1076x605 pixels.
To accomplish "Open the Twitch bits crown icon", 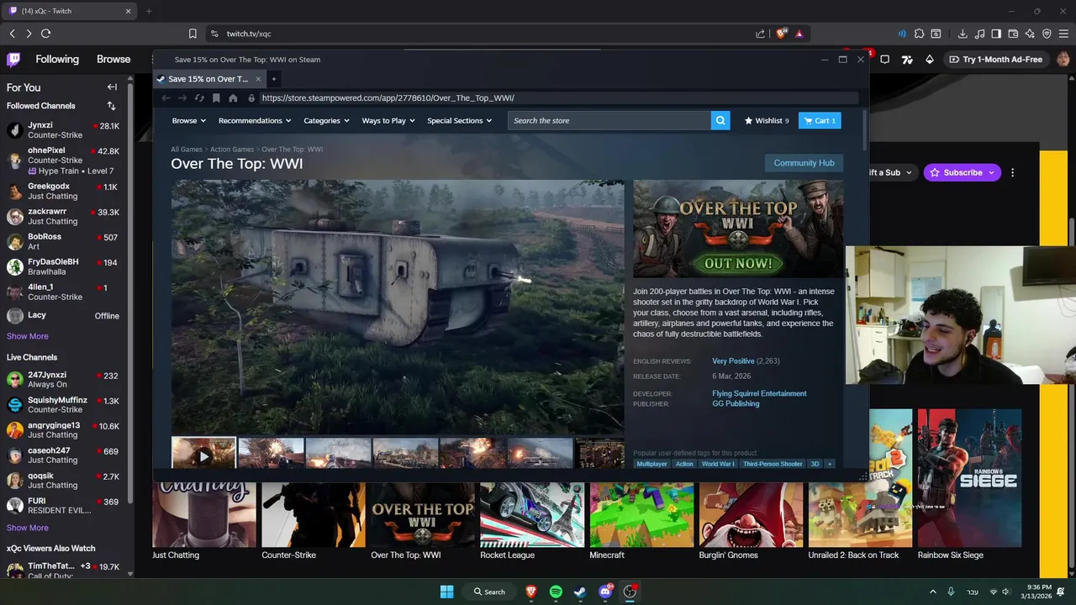I will tap(929, 60).
